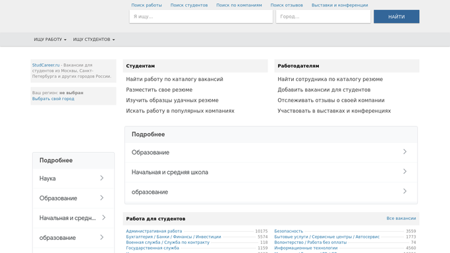Expand the ИЩУ РАБОТУ dropdown menu
450x253 pixels.
point(50,40)
